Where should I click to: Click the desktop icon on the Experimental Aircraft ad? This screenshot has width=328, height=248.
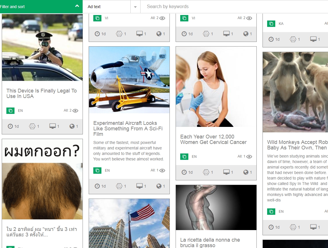point(140,186)
